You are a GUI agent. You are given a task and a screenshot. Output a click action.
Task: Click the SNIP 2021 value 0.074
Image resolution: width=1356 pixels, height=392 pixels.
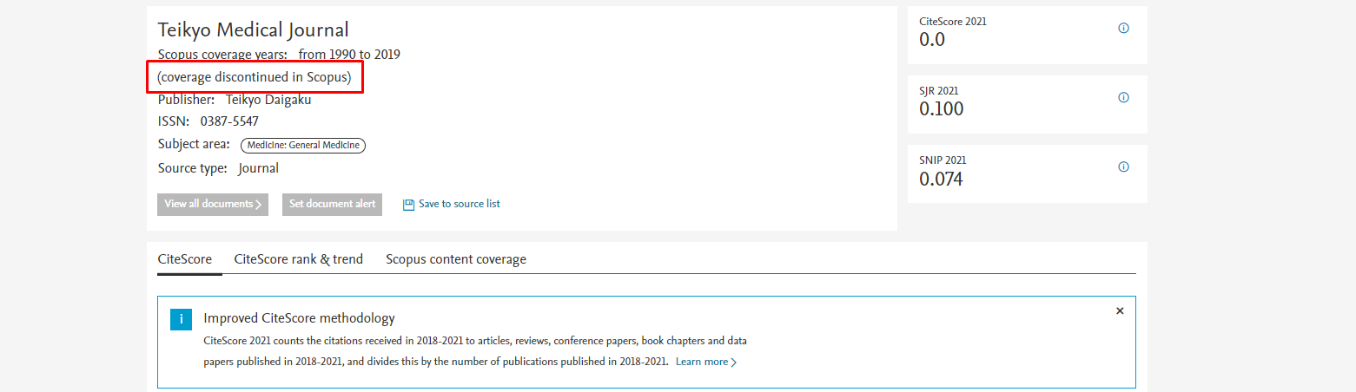pos(941,180)
